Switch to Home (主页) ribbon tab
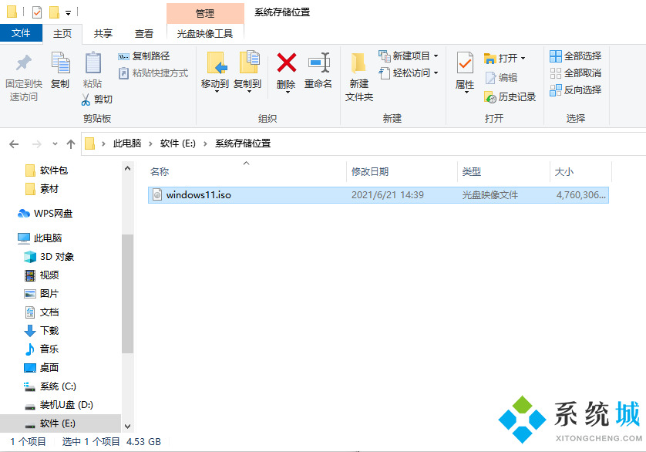 coord(62,33)
